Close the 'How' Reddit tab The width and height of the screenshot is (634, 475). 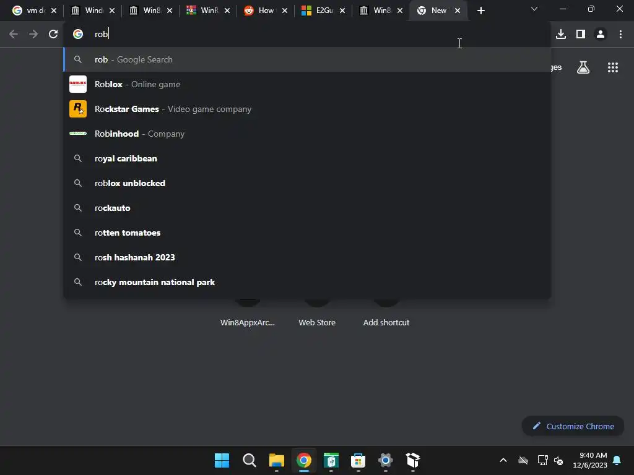click(285, 11)
